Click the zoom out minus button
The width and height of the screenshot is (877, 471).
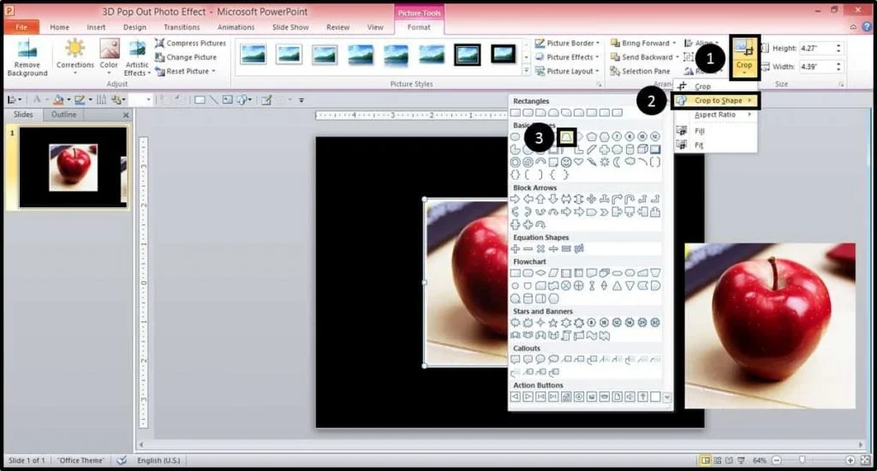tap(776, 461)
